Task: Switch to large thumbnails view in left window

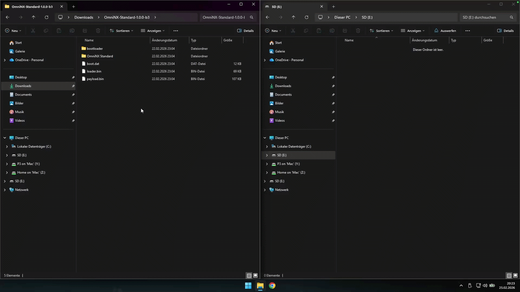Action: pos(256,275)
